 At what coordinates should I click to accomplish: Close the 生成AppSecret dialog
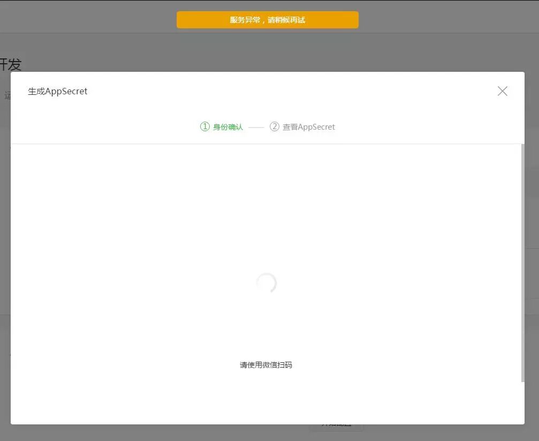pyautogui.click(x=502, y=91)
